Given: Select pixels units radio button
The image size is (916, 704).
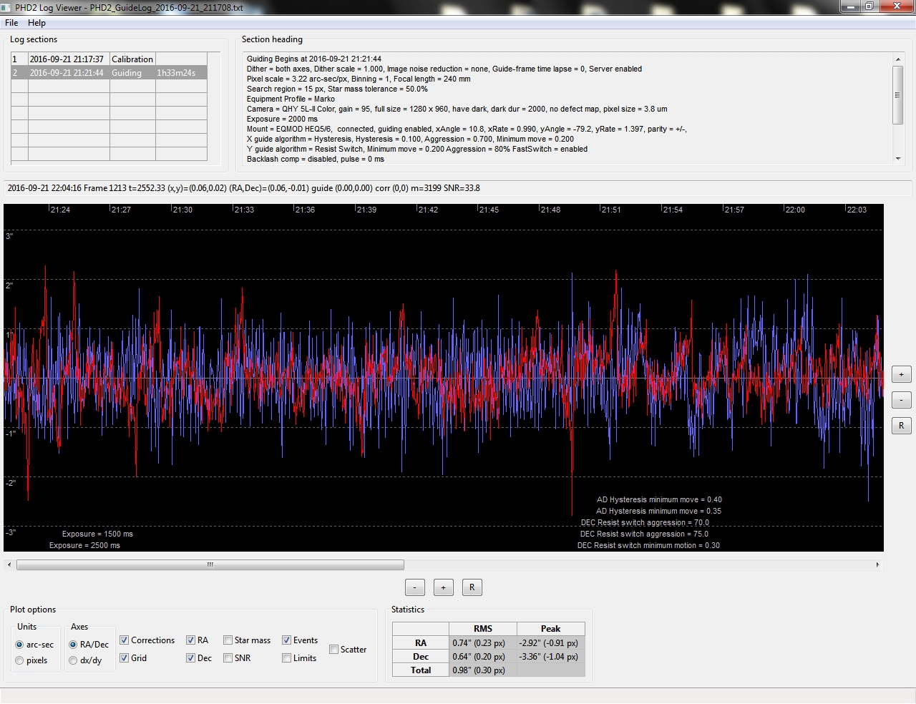Looking at the screenshot, I should point(19,660).
